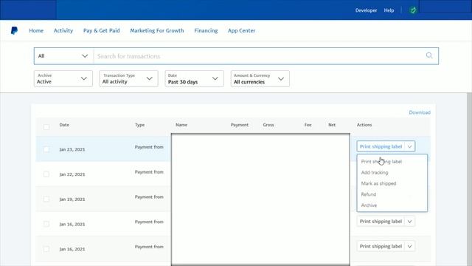472x266 pixels.
Task: Open the All search category dropdown
Action: 63,56
